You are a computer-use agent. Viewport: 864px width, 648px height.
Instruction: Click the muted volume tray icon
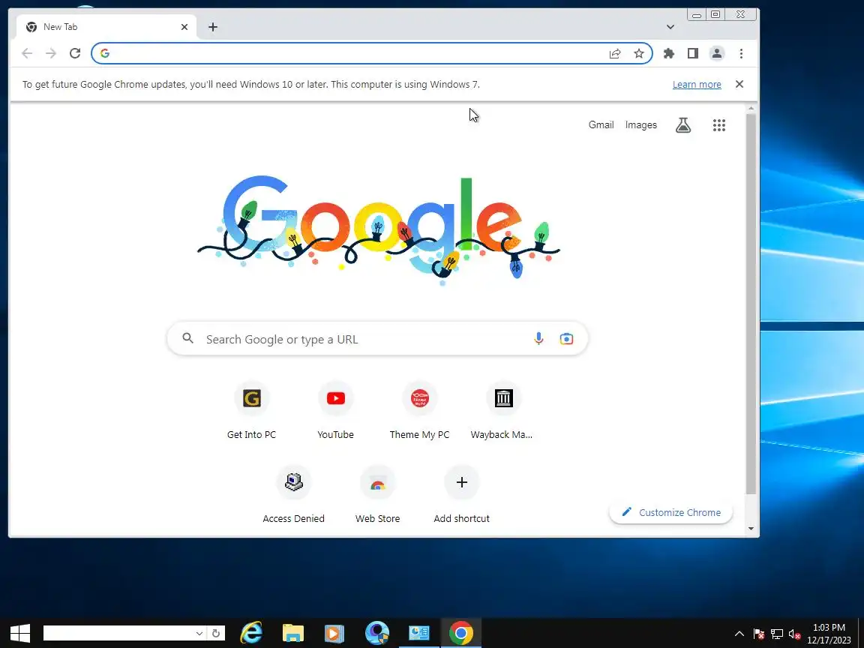coord(794,634)
